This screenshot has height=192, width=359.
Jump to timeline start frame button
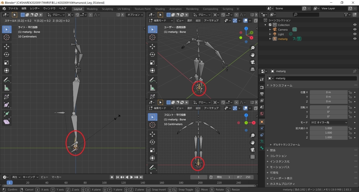(118, 177)
